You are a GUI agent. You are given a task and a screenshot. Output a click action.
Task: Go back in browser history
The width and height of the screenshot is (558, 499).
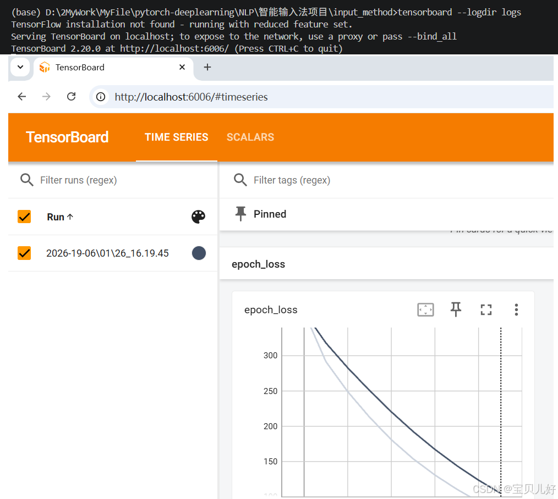(x=22, y=96)
